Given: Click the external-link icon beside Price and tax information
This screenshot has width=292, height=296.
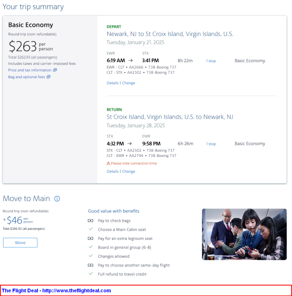Looking at the screenshot, I should click(55, 70).
